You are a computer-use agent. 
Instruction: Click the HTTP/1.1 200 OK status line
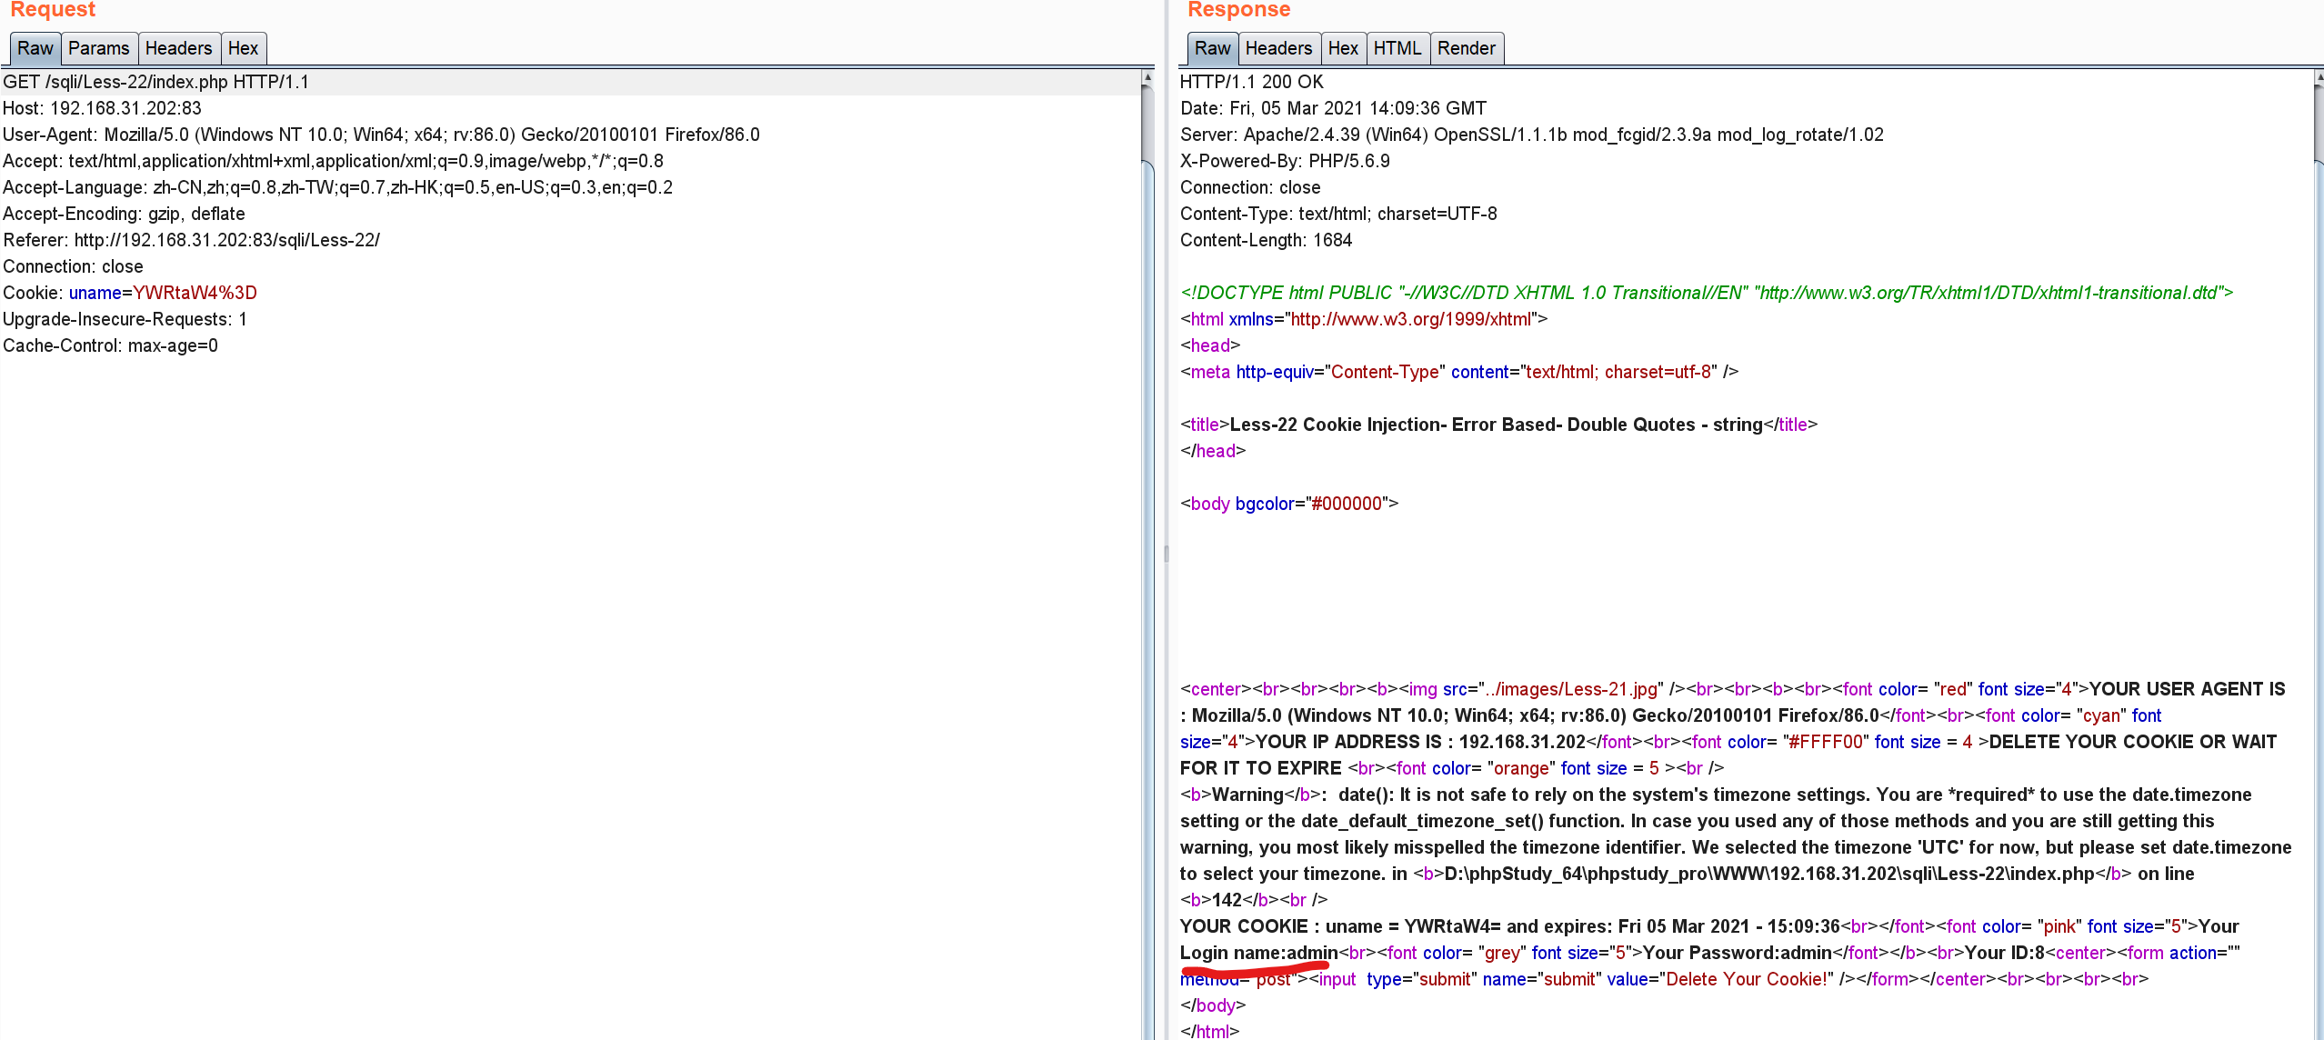pyautogui.click(x=1251, y=82)
